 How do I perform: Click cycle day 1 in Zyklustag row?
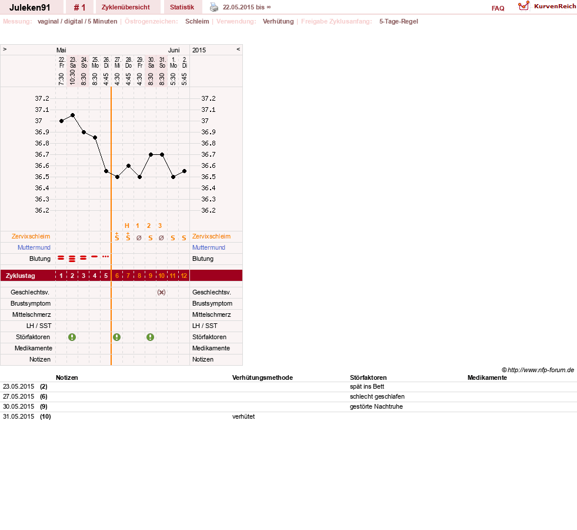click(61, 276)
